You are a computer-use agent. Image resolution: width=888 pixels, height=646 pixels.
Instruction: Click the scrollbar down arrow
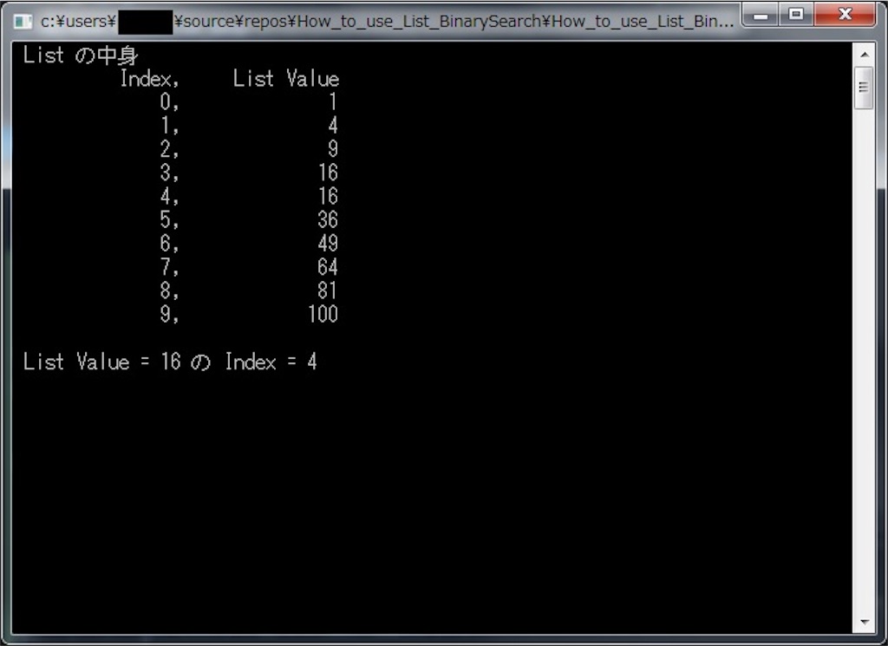point(865,623)
